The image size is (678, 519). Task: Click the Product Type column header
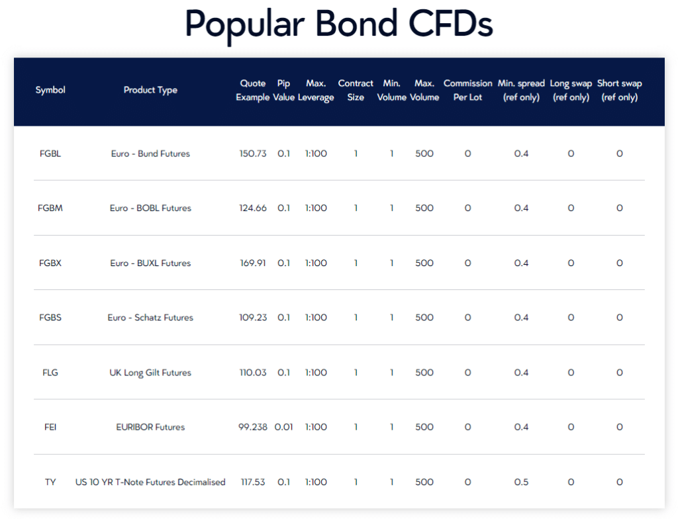coord(150,90)
